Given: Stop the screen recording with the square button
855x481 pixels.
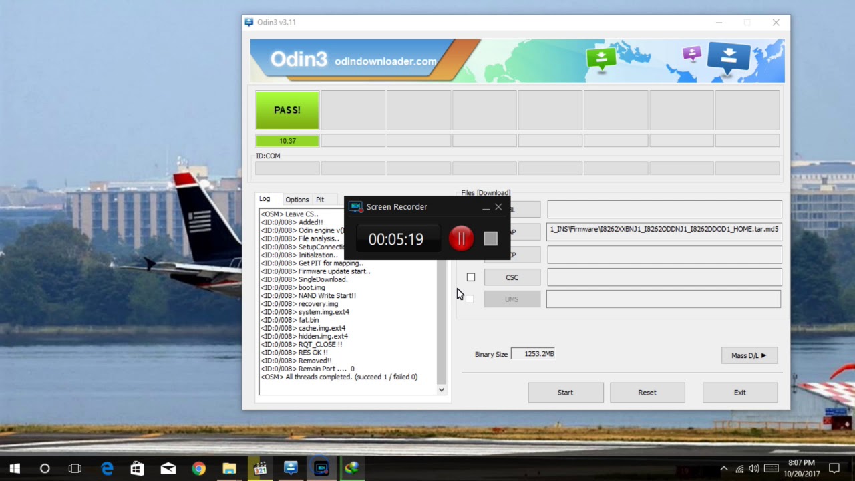Looking at the screenshot, I should click(490, 238).
